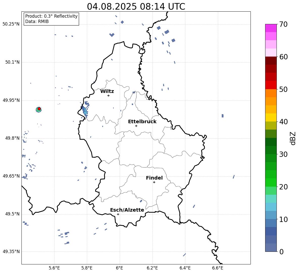
Task: Click the Ettelbruck cross marker
Action: click(x=136, y=126)
